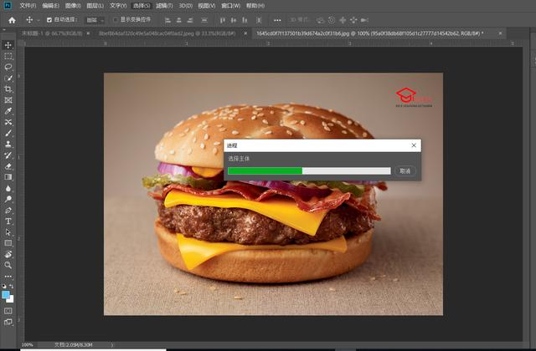This screenshot has height=351, width=536.
Task: Select the Eraser tool
Action: (8, 166)
